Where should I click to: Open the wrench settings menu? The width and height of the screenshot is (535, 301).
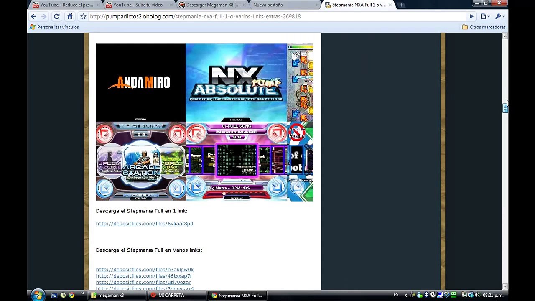(500, 16)
